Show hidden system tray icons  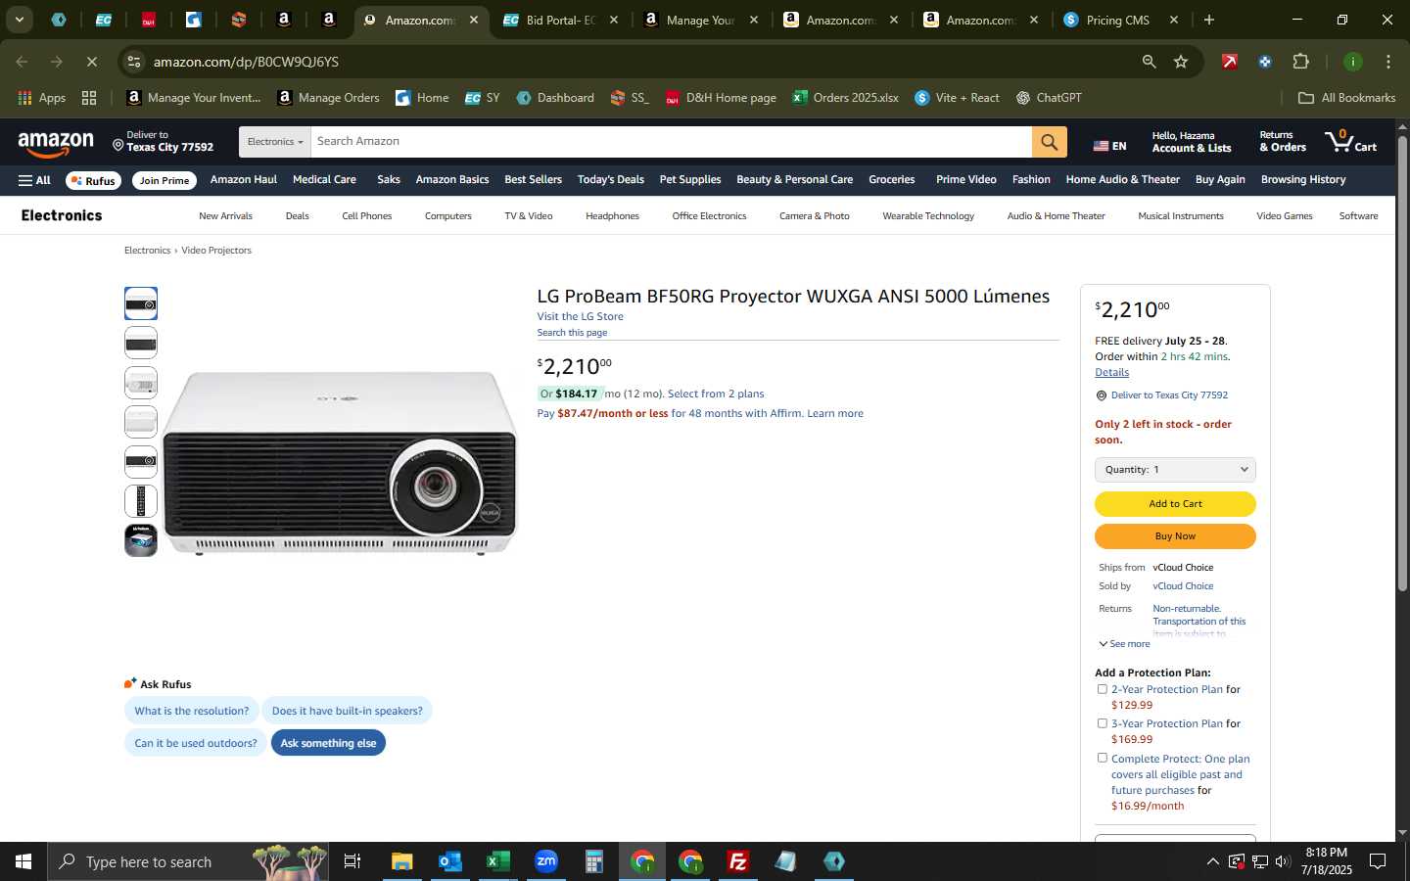pos(1212,861)
